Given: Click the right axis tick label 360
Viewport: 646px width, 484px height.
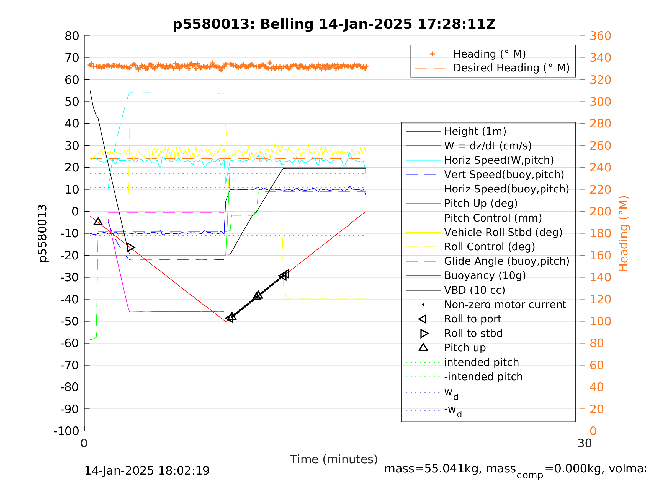Looking at the screenshot, I should [x=600, y=36].
